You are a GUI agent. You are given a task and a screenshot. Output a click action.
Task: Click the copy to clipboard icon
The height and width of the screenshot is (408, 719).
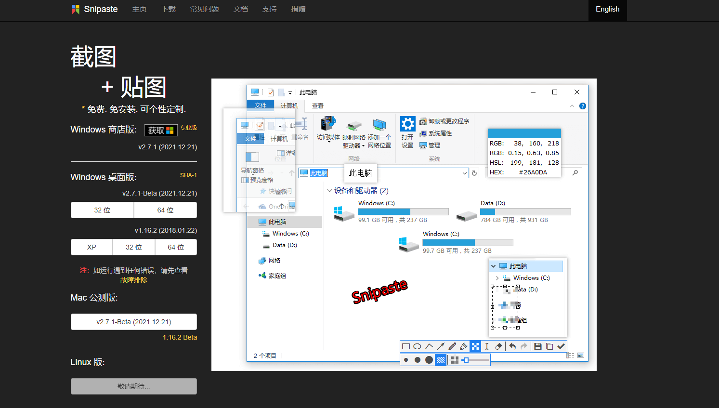coord(549,346)
